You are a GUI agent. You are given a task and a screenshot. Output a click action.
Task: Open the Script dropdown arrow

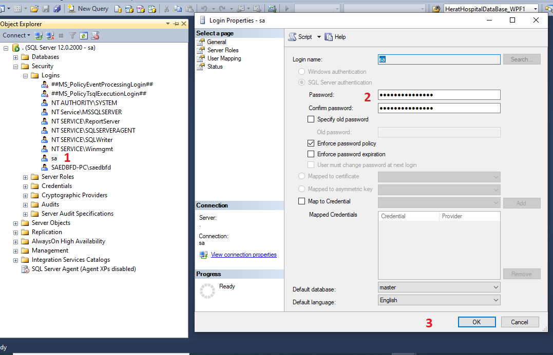pyautogui.click(x=319, y=37)
